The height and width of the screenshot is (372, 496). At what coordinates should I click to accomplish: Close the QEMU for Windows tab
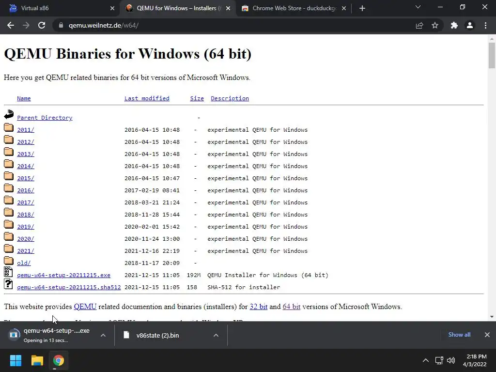tap(228, 8)
